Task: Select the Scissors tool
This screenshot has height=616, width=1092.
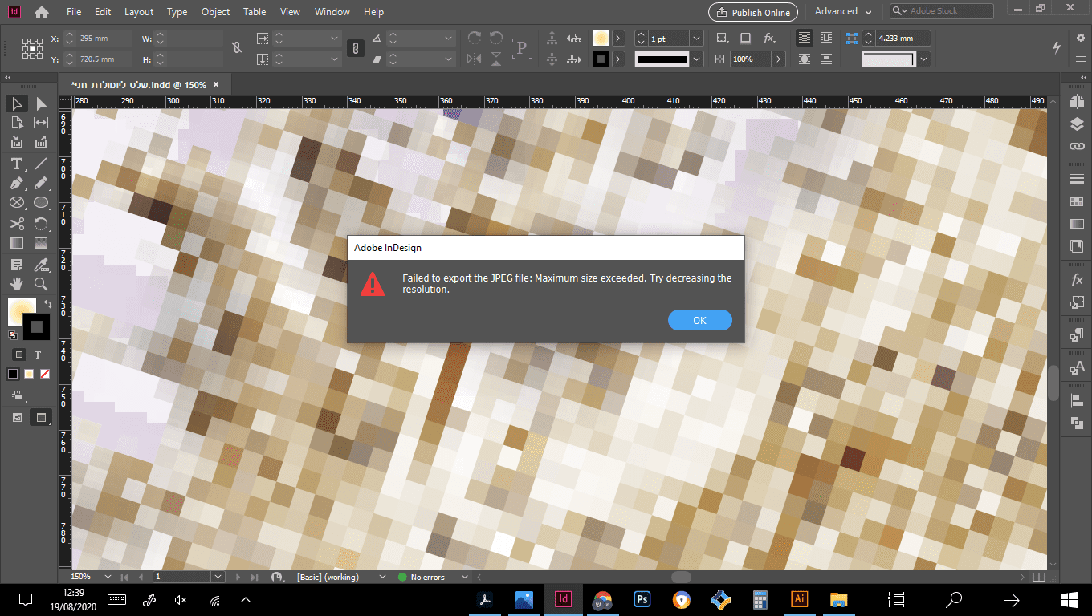Action: pos(16,224)
